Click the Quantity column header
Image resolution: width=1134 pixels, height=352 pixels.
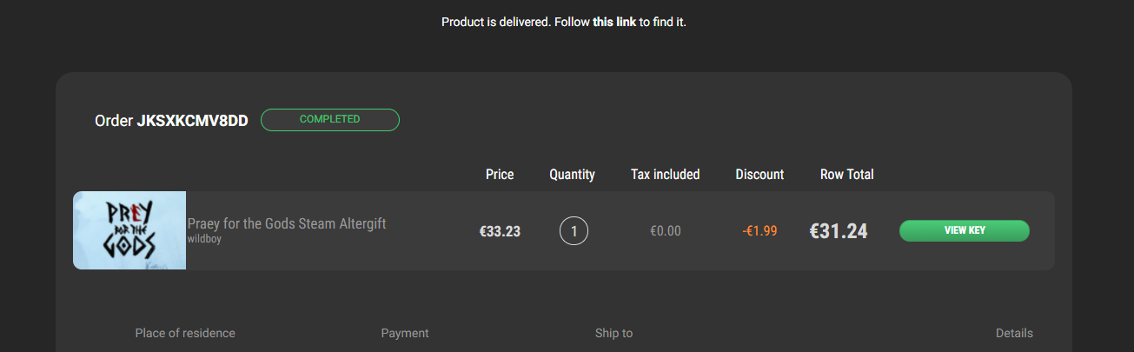(x=573, y=175)
